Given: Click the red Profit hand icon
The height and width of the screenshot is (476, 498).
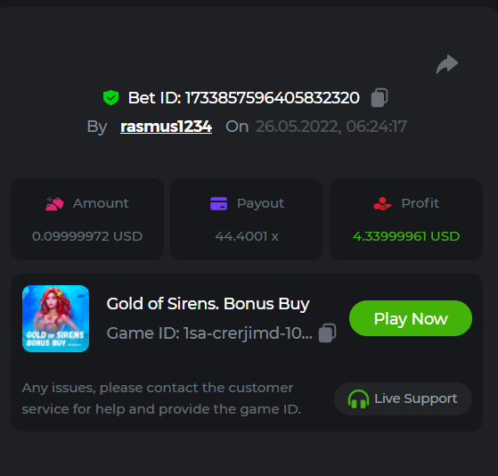Looking at the screenshot, I should 382,204.
